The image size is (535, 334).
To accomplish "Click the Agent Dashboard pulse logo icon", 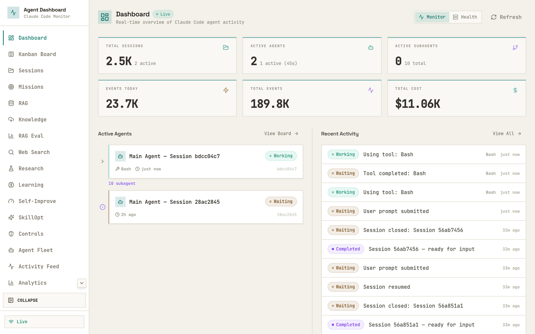I will (x=13, y=13).
